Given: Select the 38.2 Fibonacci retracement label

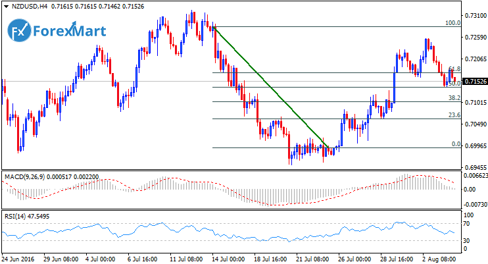Looking at the screenshot, I should tap(453, 97).
